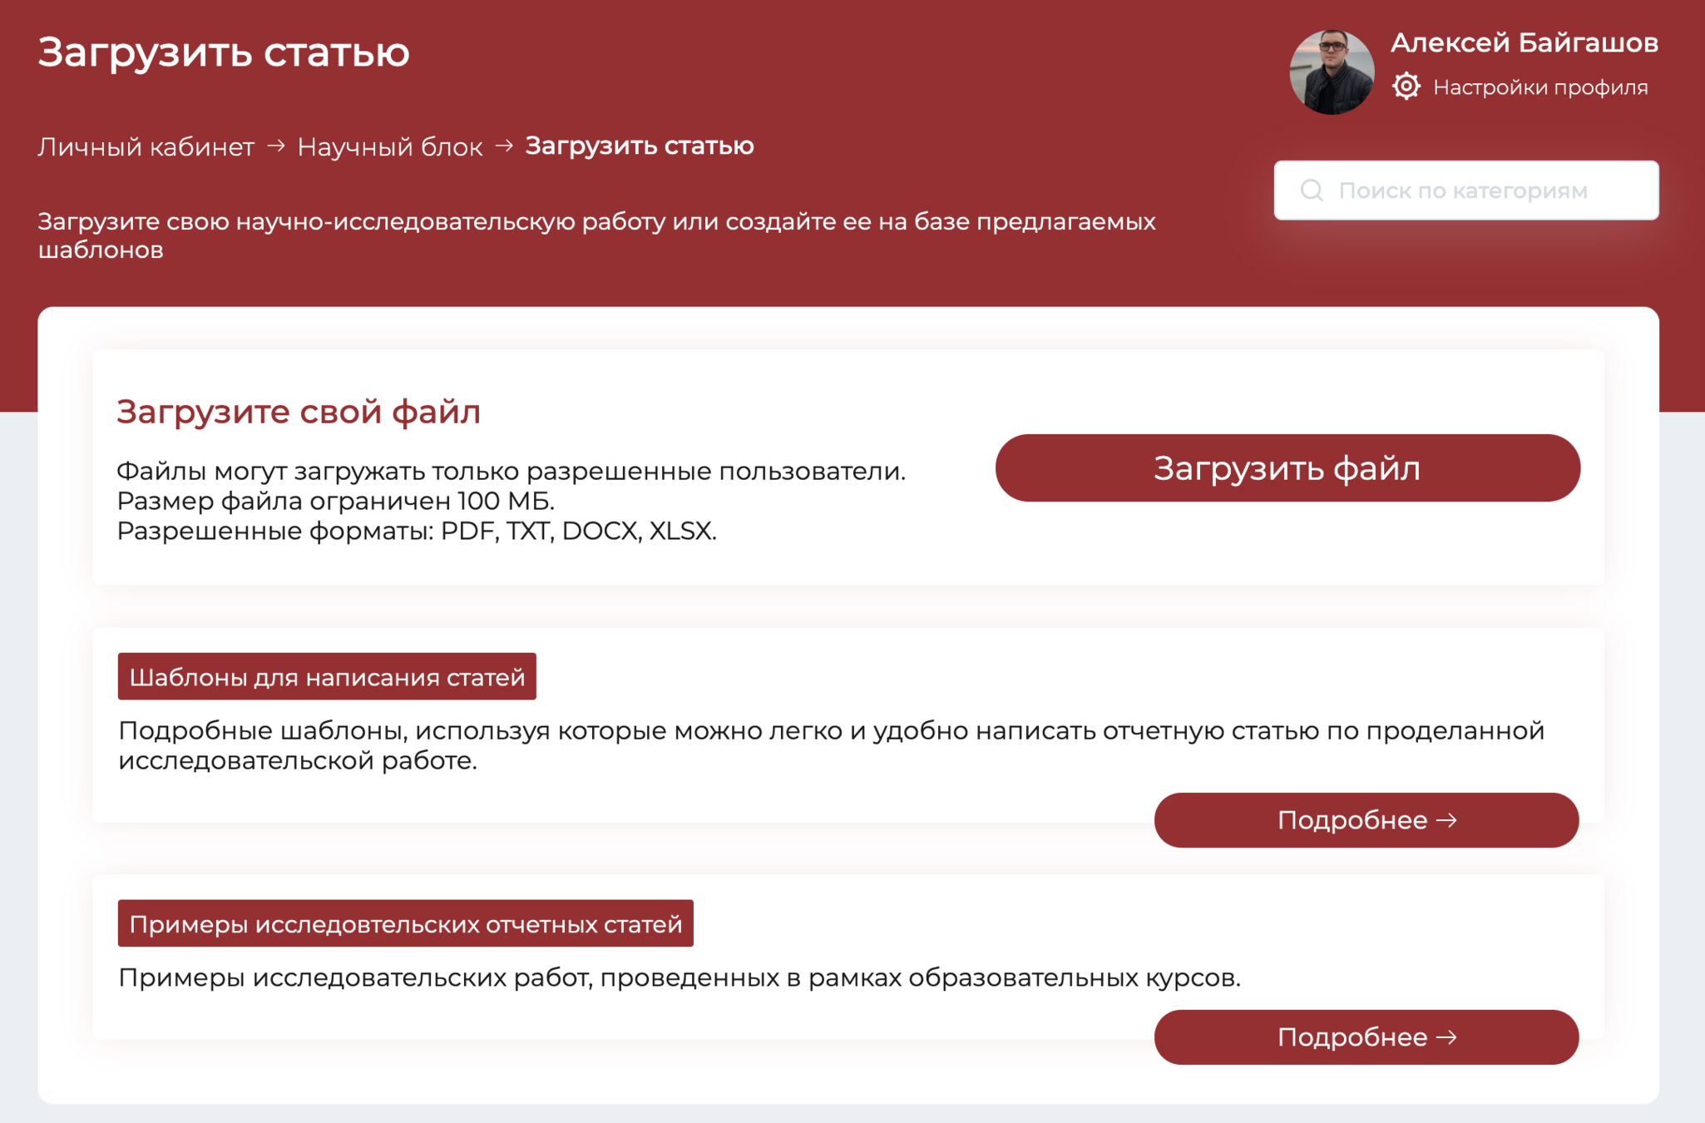Viewport: 1705px width, 1123px height.
Task: Open the Настройки профиля link
Action: pos(1539,87)
